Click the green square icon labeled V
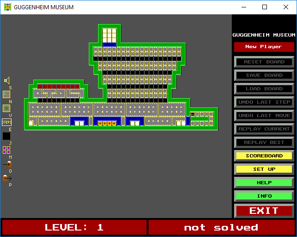Image resolution: width=297 pixels, height=237 pixels. click(x=6, y=108)
